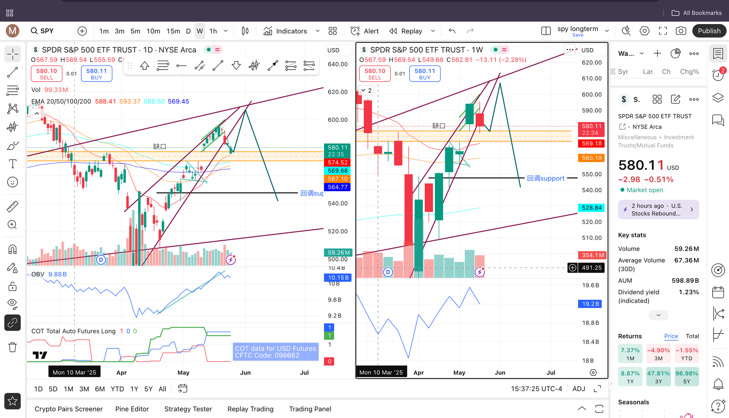Expand the timeframe dropdown arrow
This screenshot has height=418, width=729.
point(226,31)
